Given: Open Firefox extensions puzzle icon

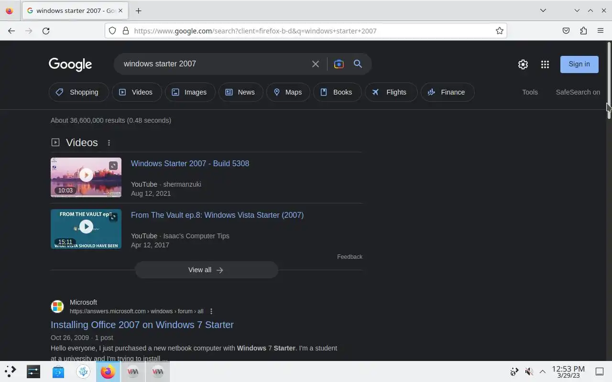Looking at the screenshot, I should (x=583, y=31).
